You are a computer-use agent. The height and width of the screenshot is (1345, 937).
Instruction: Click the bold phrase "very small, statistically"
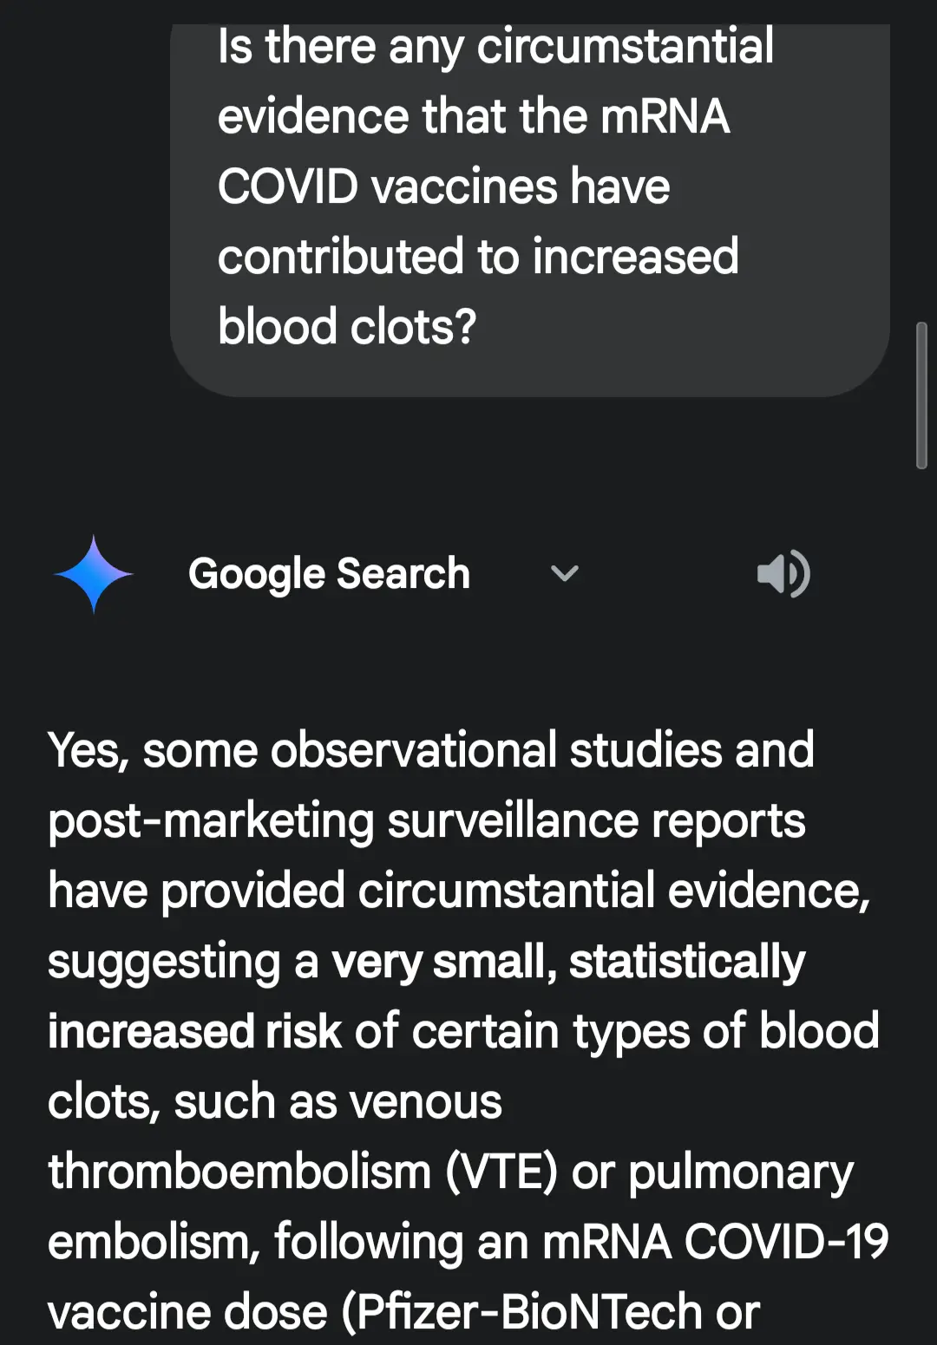coord(568,962)
